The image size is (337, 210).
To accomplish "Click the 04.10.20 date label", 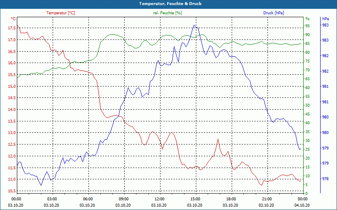I will (x=302, y=205).
